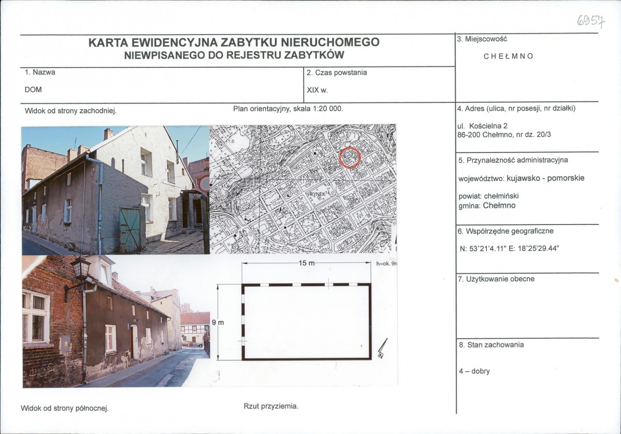Click the line '86-200 Chełmno, nr dz. 20/3'
The height and width of the screenshot is (434, 621).
click(504, 134)
